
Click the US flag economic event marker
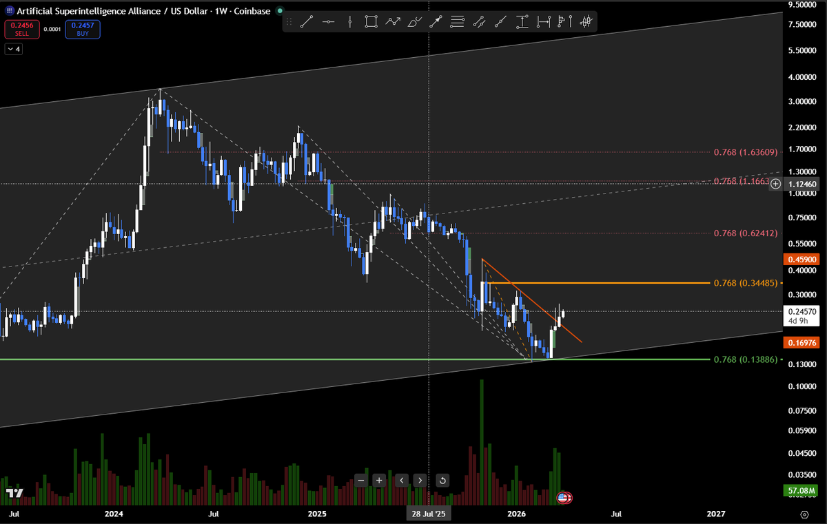[x=564, y=497]
